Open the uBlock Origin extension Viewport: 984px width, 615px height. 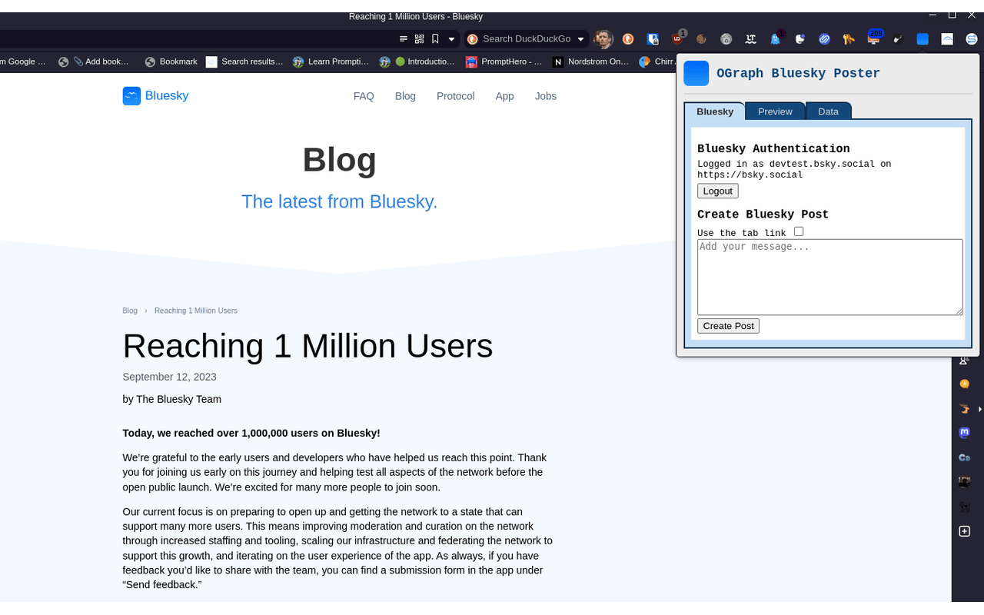677,39
